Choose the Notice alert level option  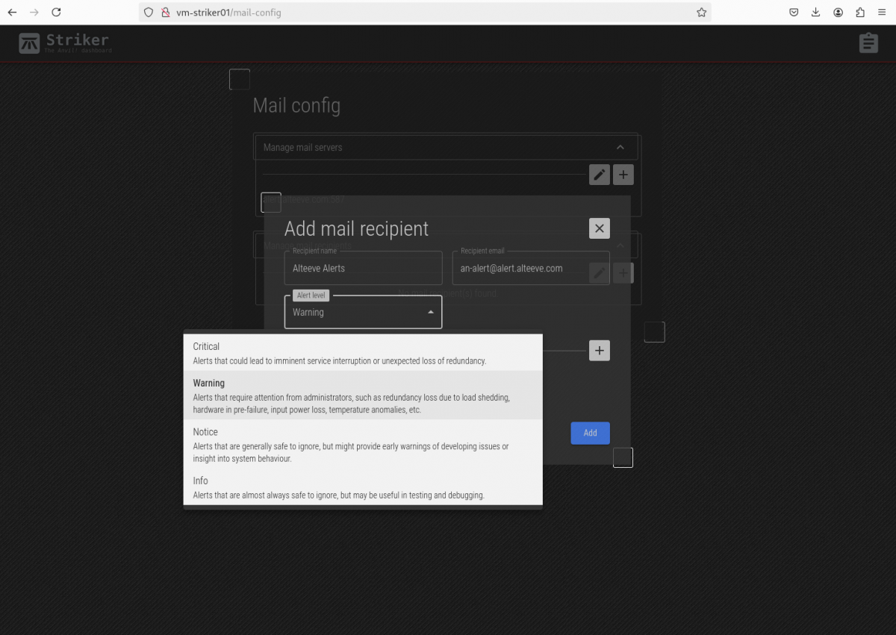(362, 444)
